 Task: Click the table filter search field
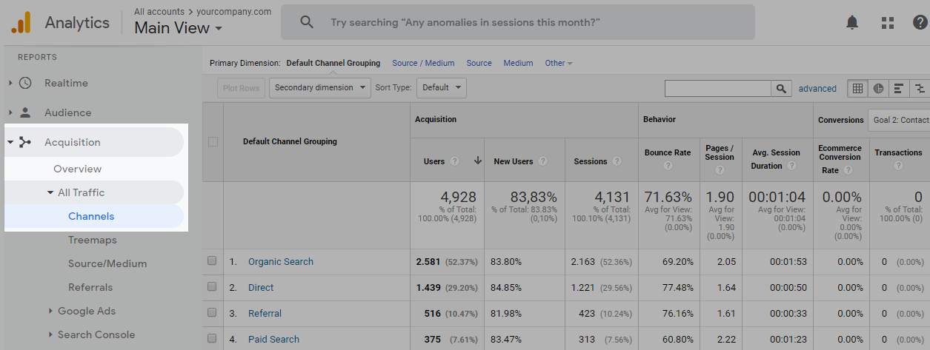(718, 89)
